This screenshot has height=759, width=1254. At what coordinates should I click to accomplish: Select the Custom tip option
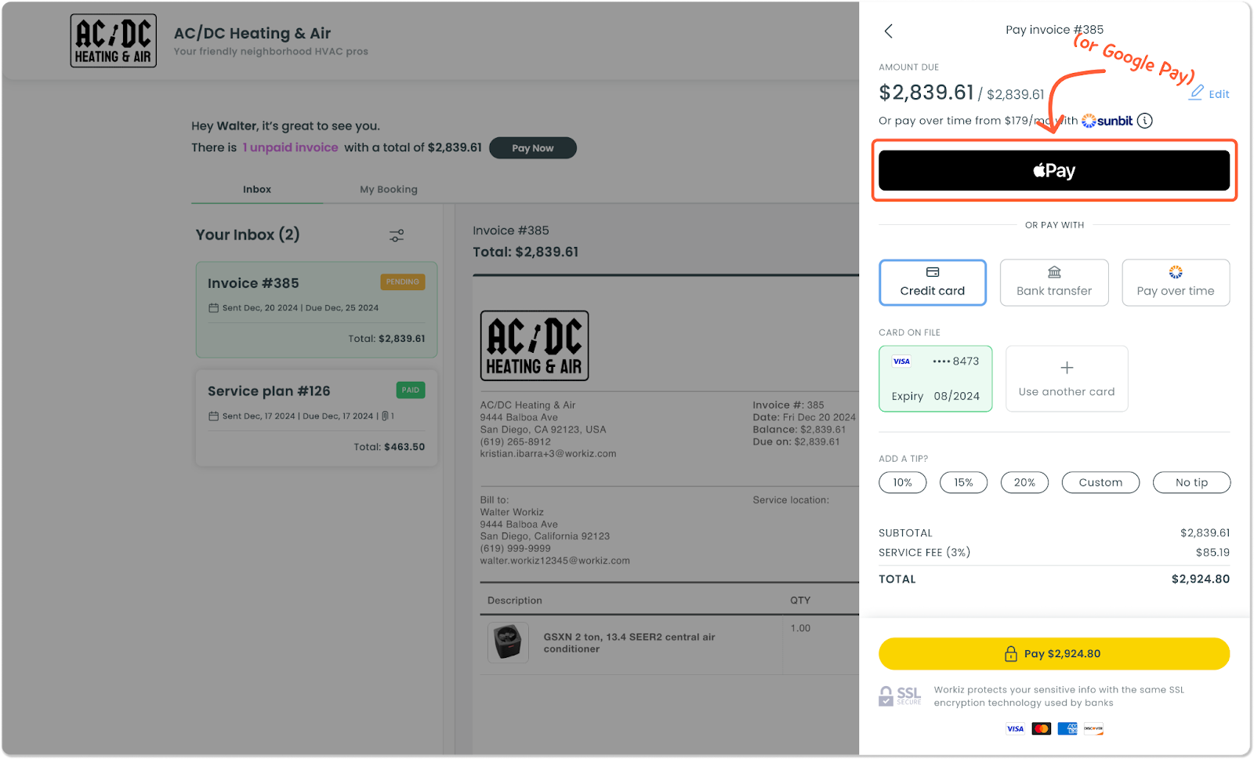point(1100,482)
